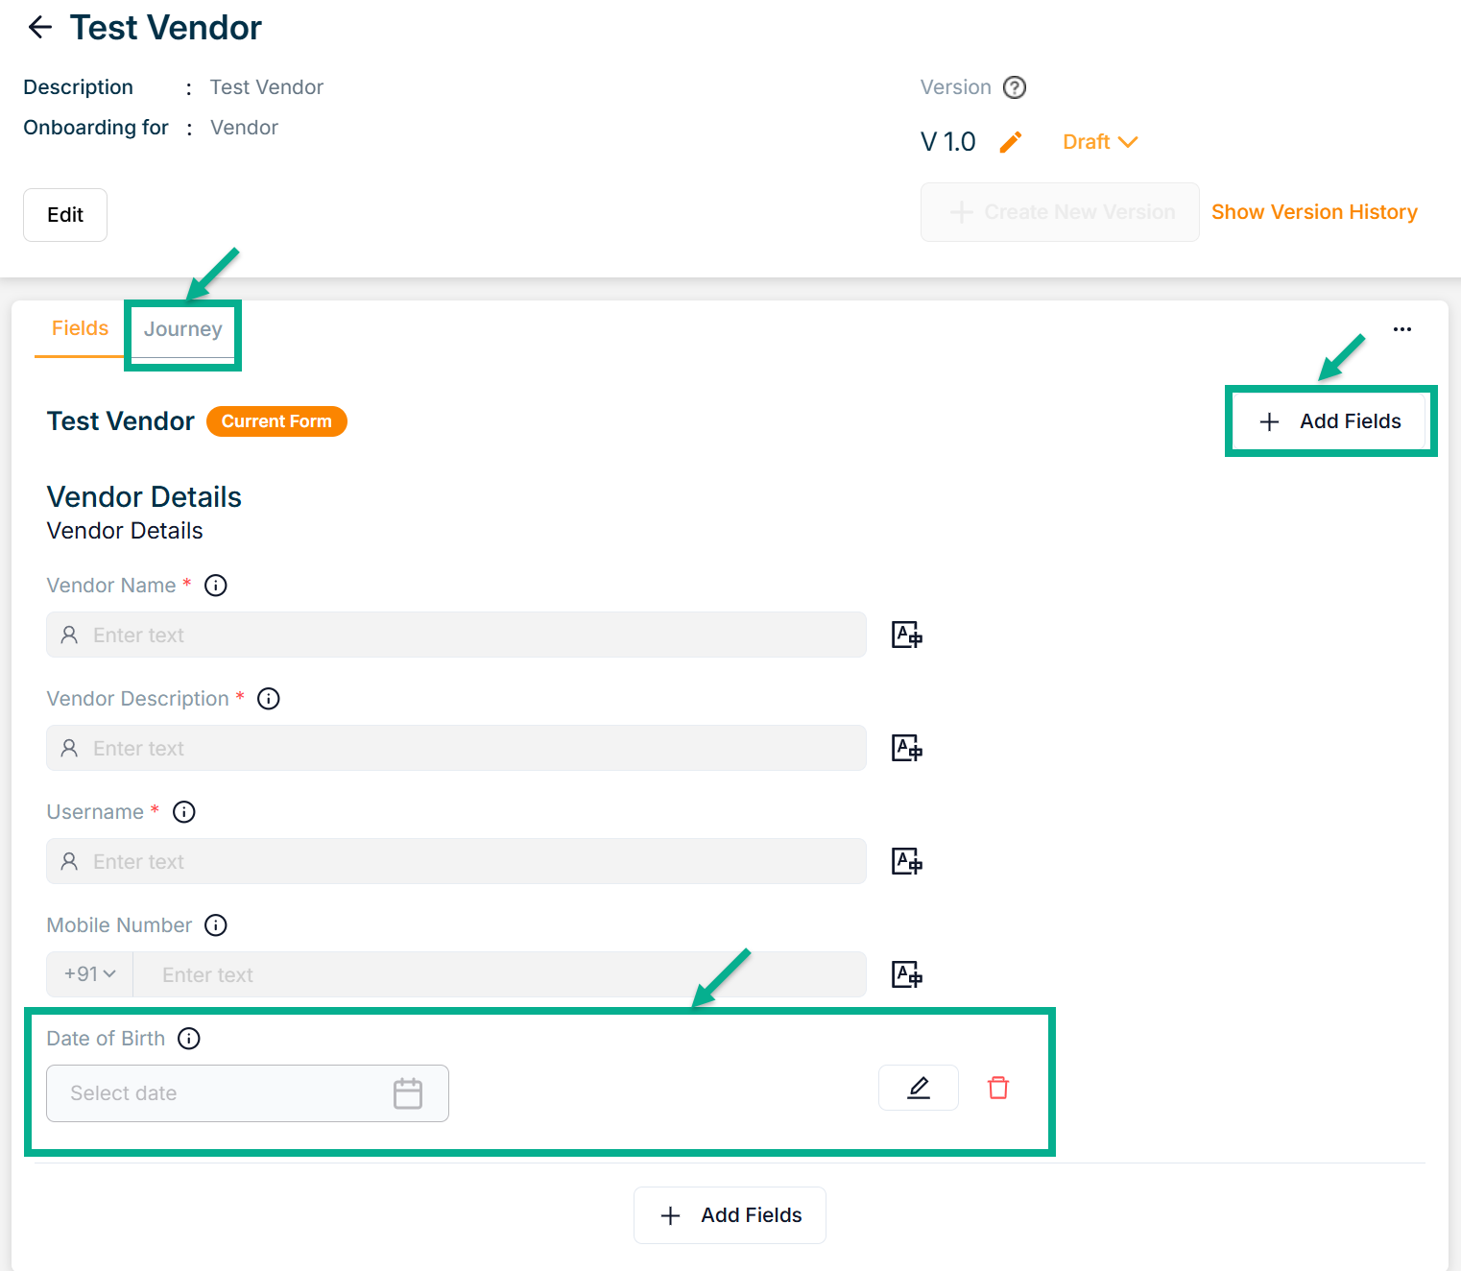Select the Fields tab
1461x1271 pixels.
80,328
